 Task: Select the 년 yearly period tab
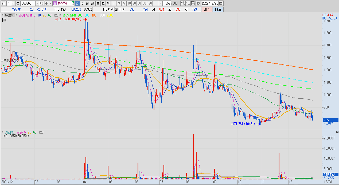92,3
